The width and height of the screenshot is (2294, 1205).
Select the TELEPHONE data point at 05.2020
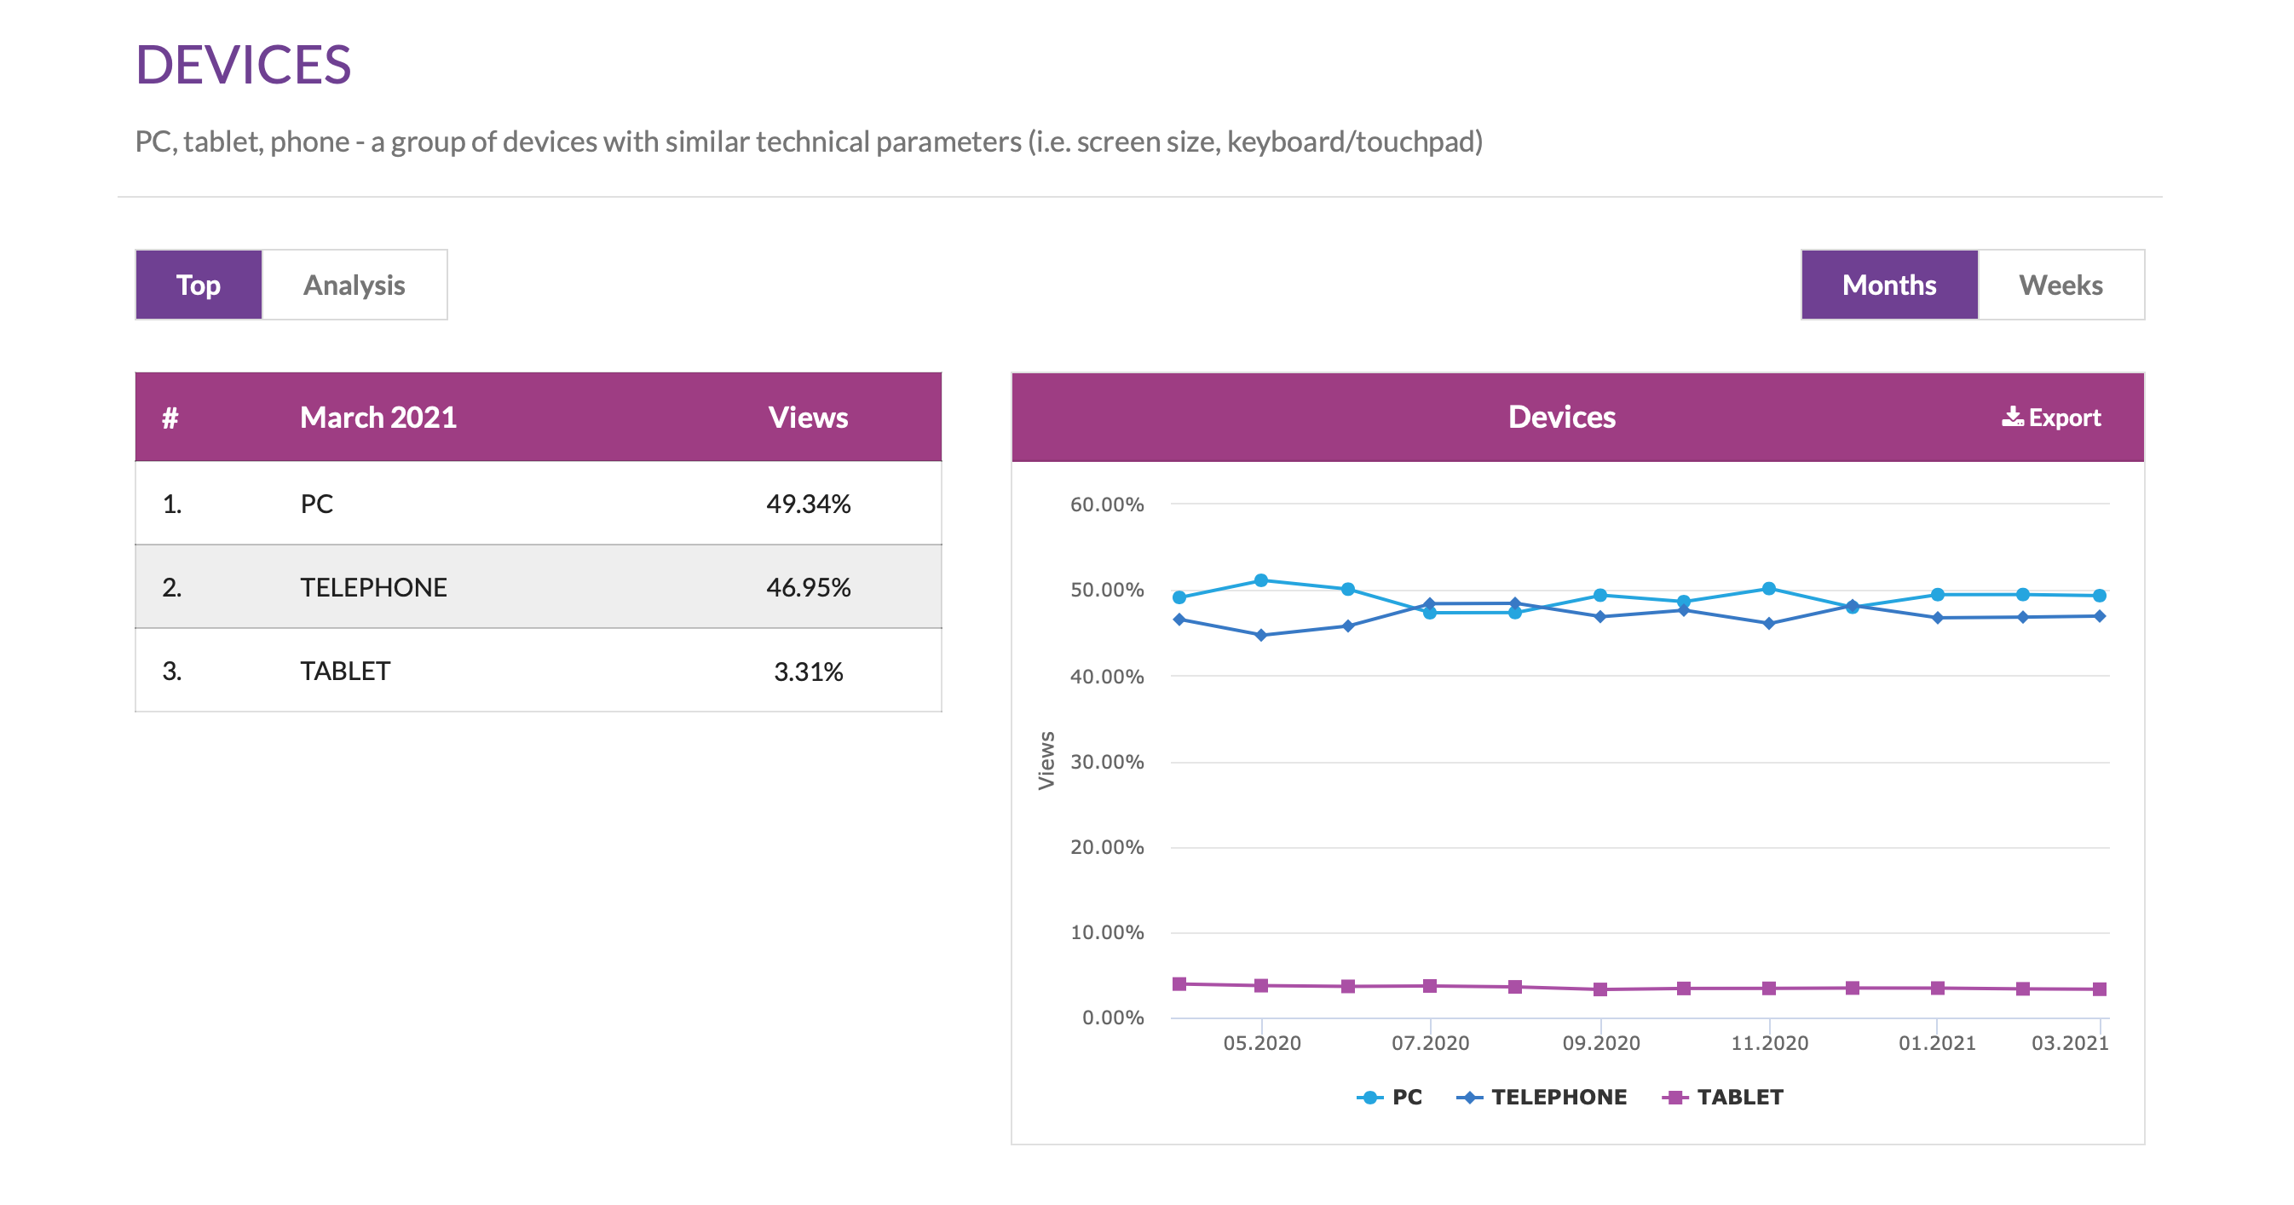tap(1260, 634)
